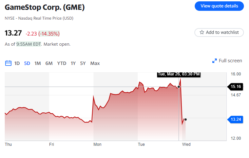
Task: Click the View quote details button
Action: tap(219, 6)
